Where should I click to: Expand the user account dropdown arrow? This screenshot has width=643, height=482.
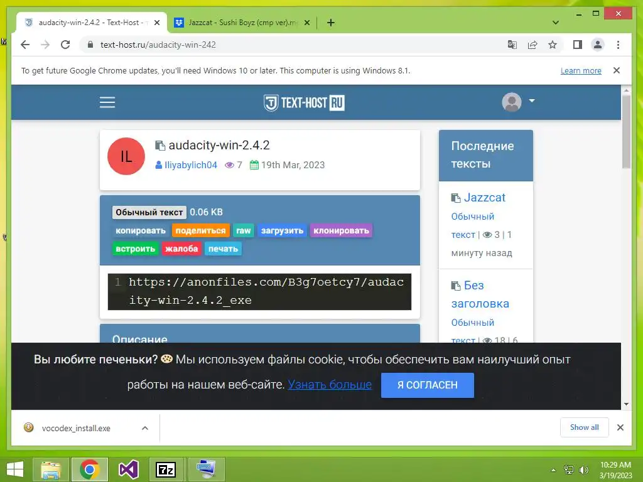click(x=532, y=100)
